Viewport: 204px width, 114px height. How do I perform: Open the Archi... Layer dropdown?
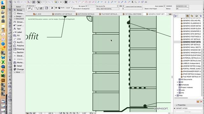pos(65,8)
